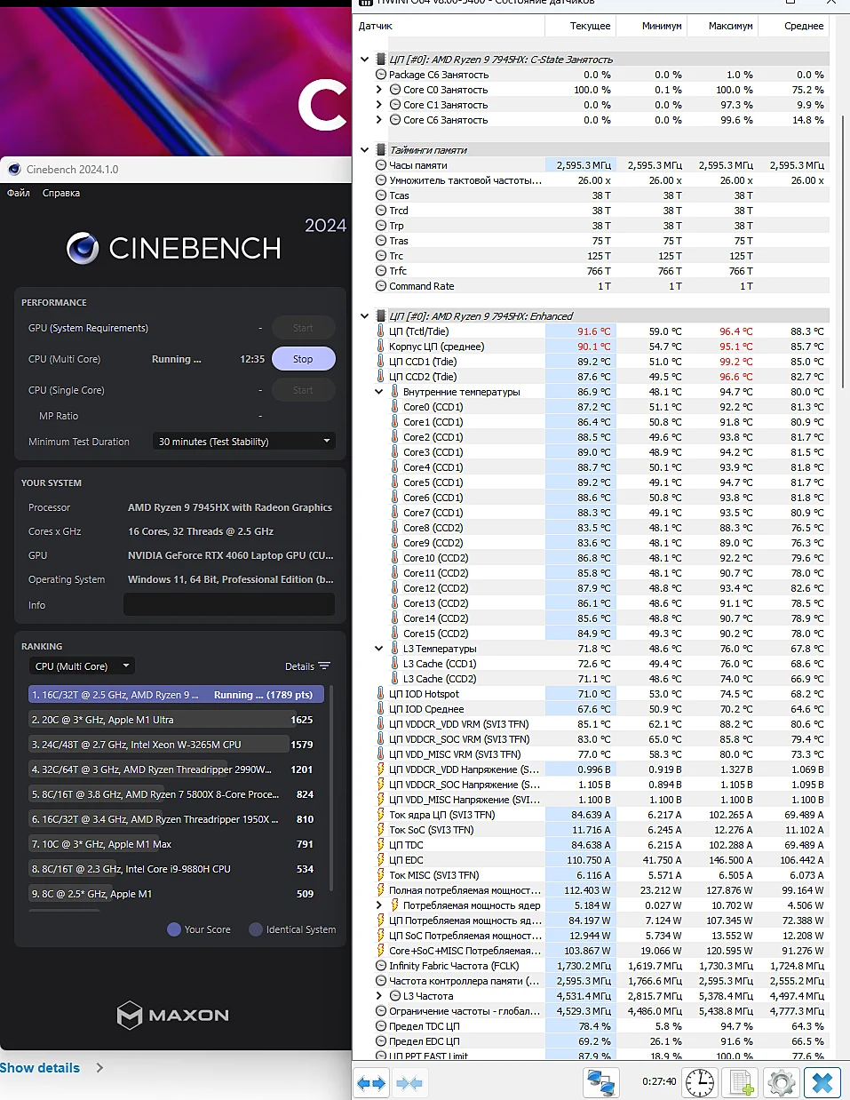The width and height of the screenshot is (850, 1100).
Task: Toggle the Details filter in Ranking
Action: point(308,666)
